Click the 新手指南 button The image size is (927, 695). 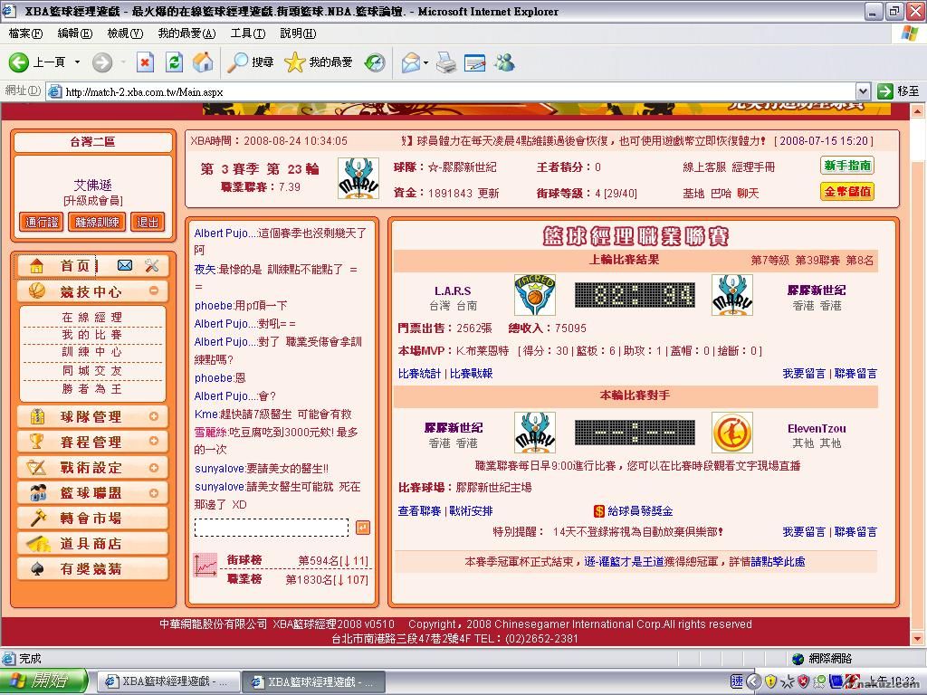[847, 167]
